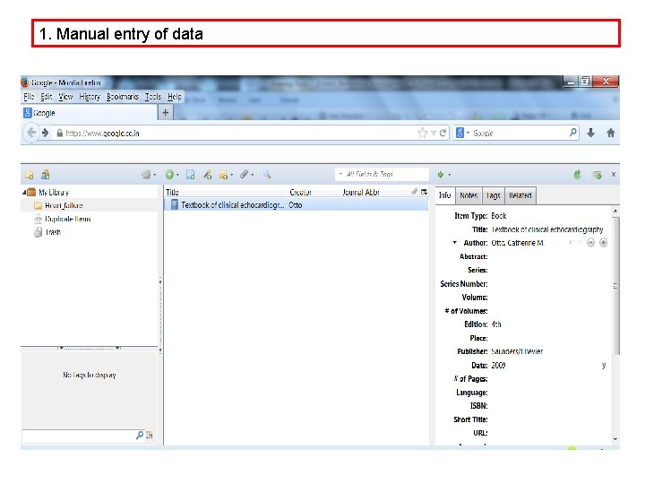
Task: Open the History menu
Action: coord(90,97)
